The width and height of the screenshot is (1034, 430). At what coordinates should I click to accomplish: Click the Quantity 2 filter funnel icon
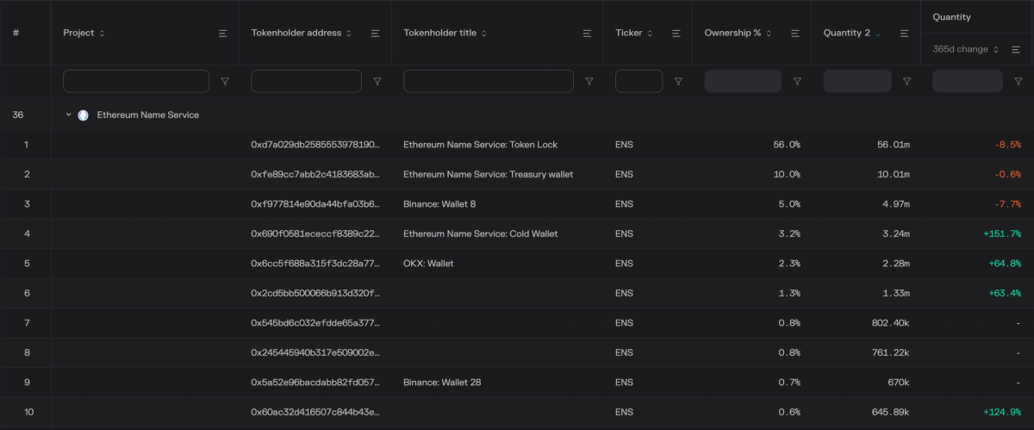click(906, 81)
